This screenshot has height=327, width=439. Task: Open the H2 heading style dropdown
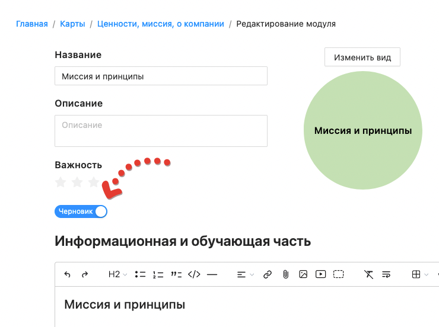(x=117, y=274)
